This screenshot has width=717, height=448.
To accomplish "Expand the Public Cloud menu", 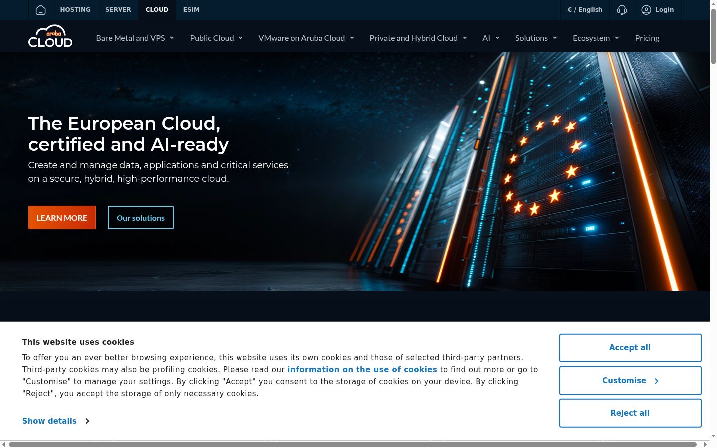I will tap(217, 38).
